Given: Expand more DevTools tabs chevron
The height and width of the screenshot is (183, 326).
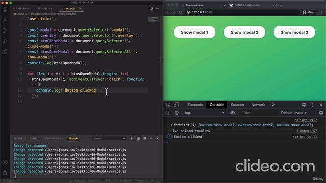Looking at the screenshot, I should point(273,105).
